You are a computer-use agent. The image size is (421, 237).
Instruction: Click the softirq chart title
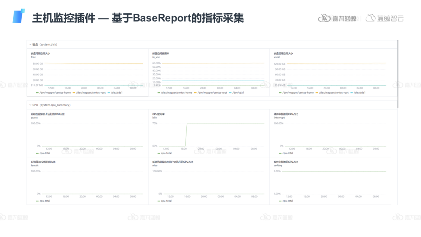[286, 162]
